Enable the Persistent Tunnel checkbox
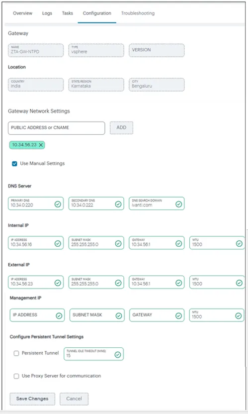Screen dimensions: 248x414 click(x=16, y=353)
